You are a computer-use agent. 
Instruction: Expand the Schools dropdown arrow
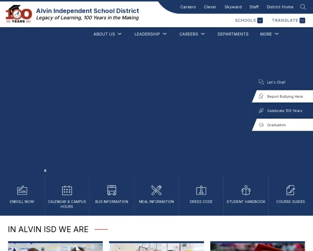260,20
